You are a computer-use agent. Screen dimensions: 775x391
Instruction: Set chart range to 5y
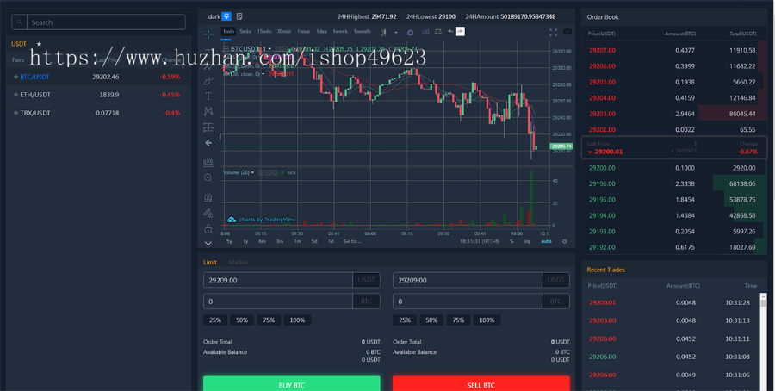[229, 241]
